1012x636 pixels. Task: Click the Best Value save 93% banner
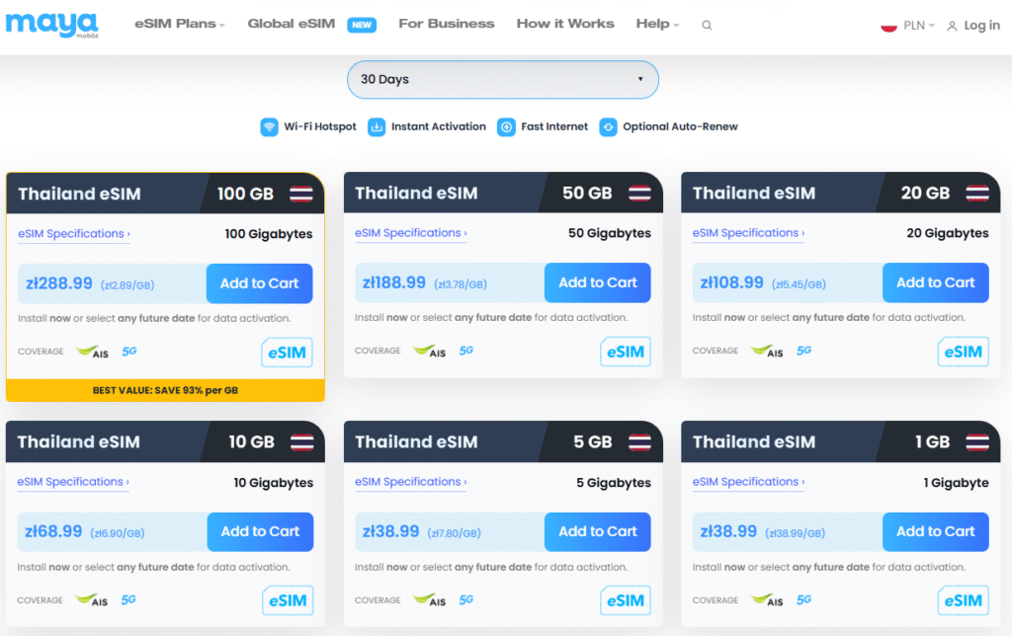tap(165, 390)
